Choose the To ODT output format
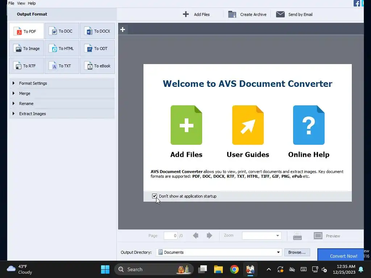371x278 pixels. point(97,49)
